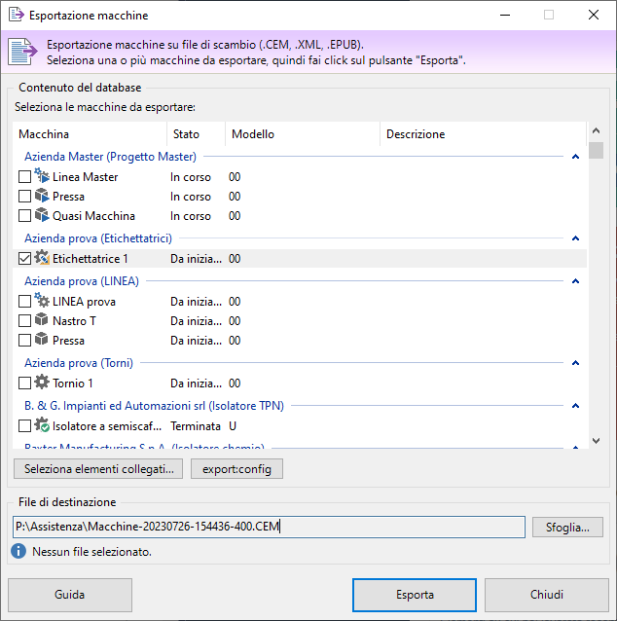Screen dimensions: 617x621
Task: Enable the Tornio 1 checkbox
Action: point(25,384)
